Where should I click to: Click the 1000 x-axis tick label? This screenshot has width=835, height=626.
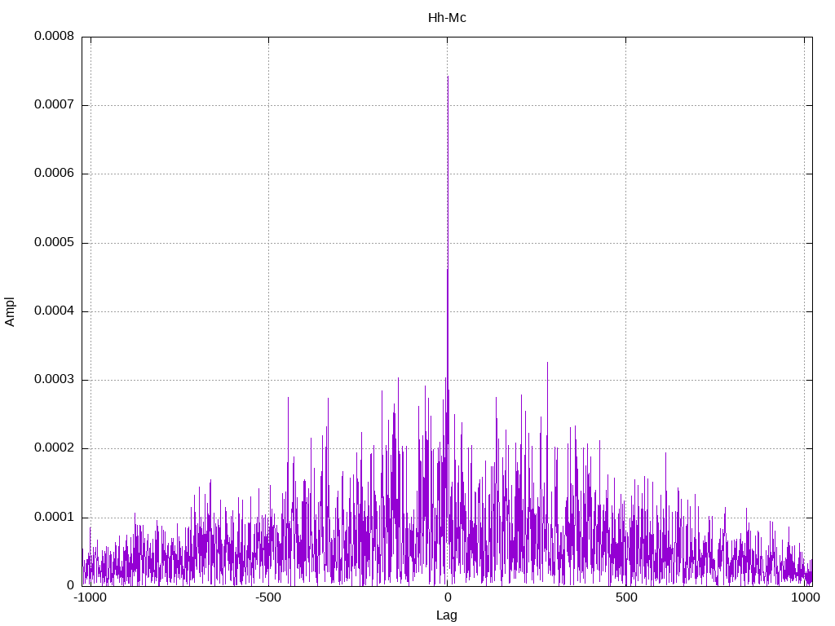click(804, 597)
